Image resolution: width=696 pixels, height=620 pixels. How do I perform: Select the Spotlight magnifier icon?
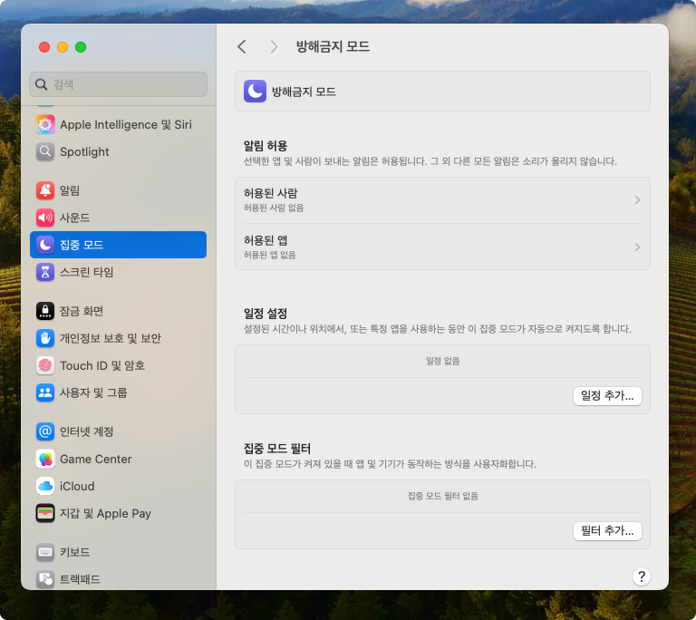tap(44, 151)
